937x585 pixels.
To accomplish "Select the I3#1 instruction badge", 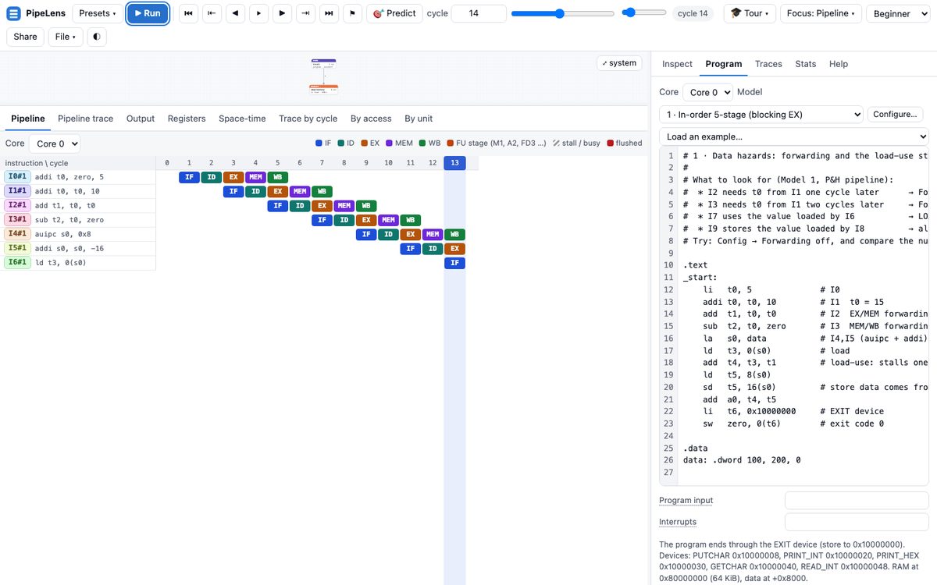I will coord(17,220).
